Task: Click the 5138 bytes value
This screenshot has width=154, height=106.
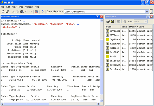Action: (133, 35)
